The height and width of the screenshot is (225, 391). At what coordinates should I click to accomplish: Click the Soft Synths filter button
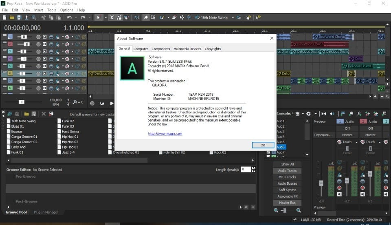point(287,190)
